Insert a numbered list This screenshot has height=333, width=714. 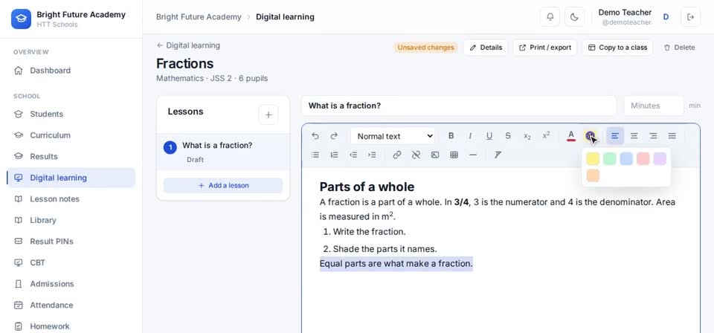pos(334,155)
